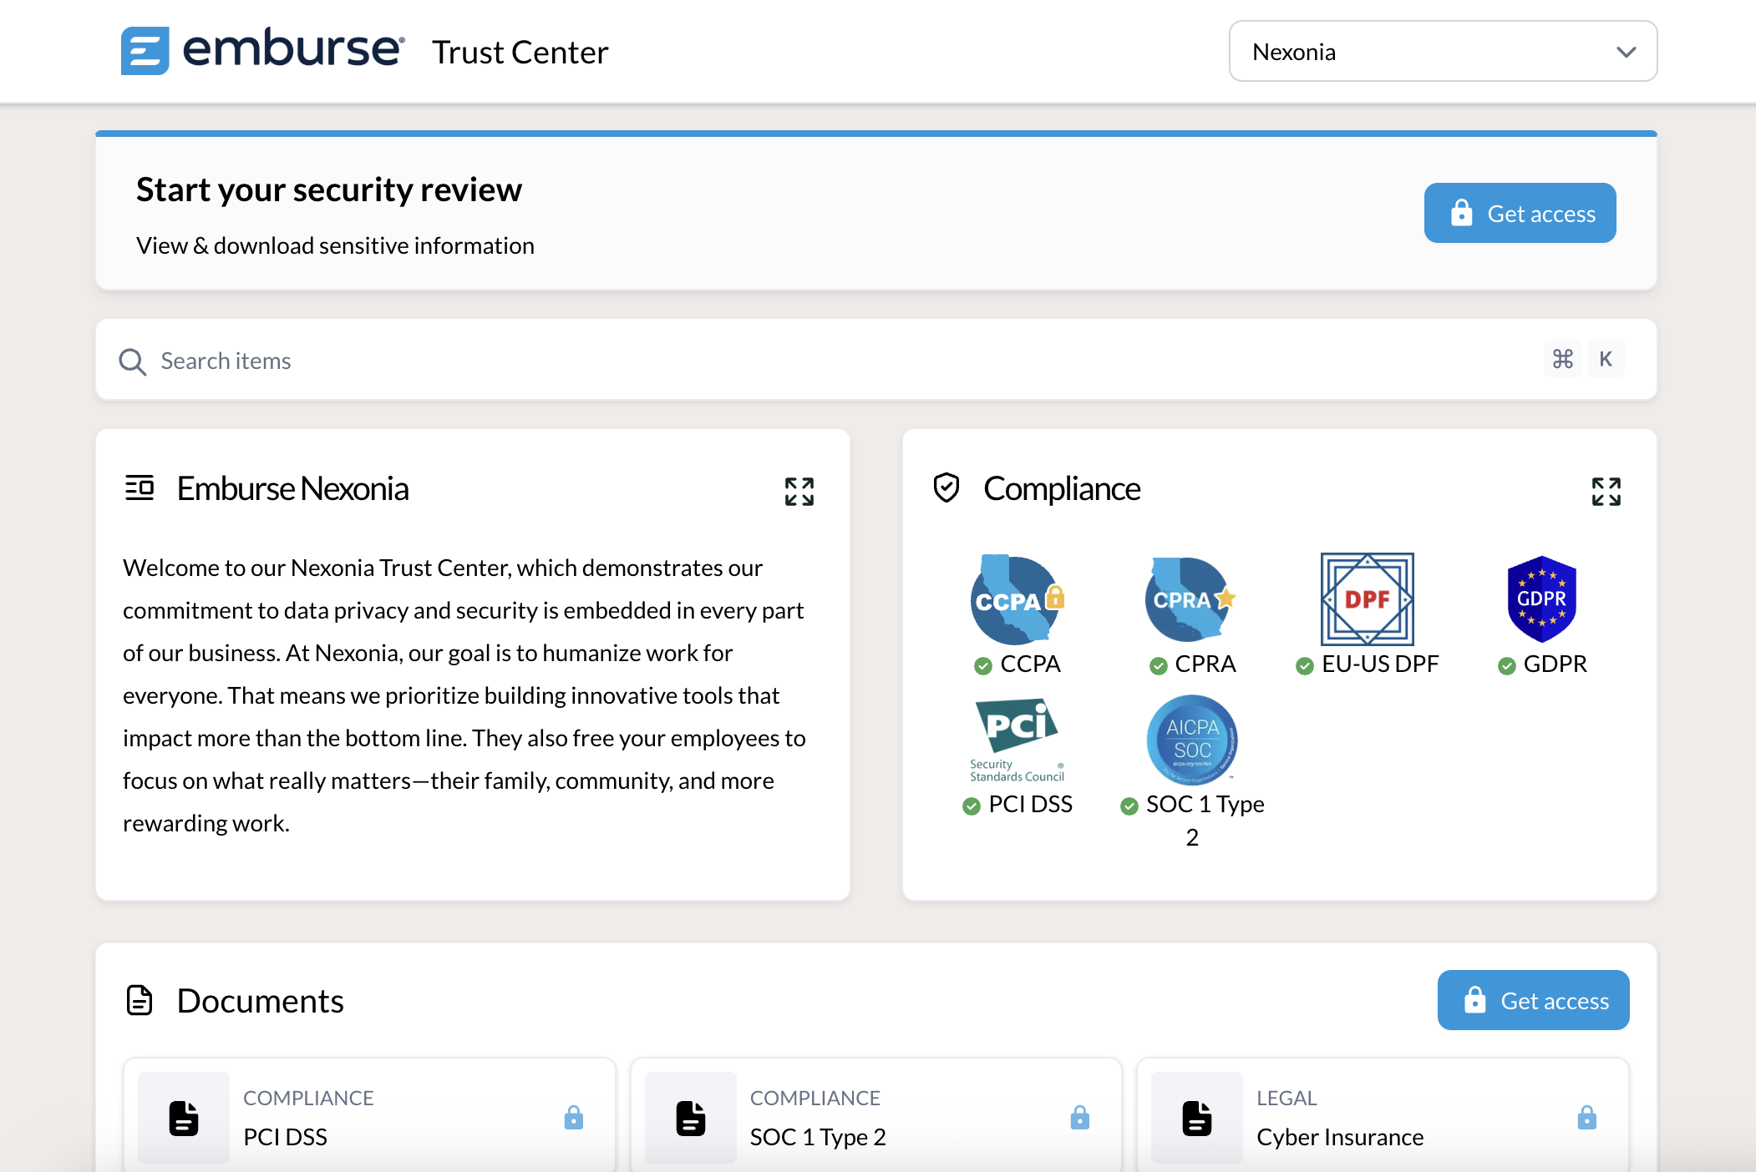The height and width of the screenshot is (1172, 1756).
Task: Click the Documents section heading
Action: click(x=261, y=1001)
